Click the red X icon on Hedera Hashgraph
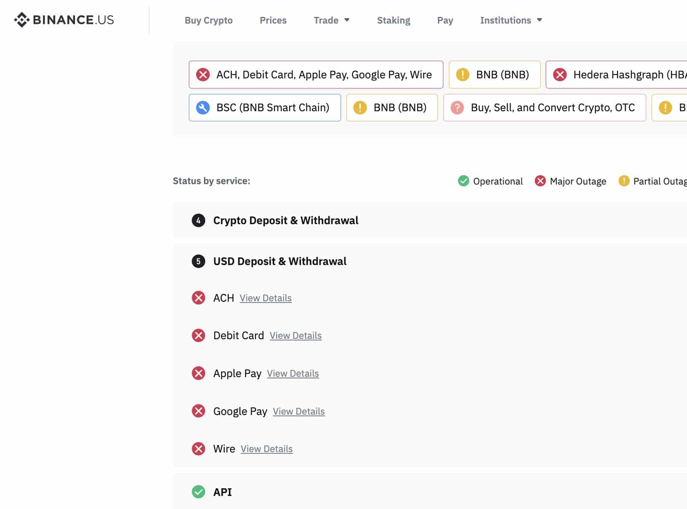 560,75
